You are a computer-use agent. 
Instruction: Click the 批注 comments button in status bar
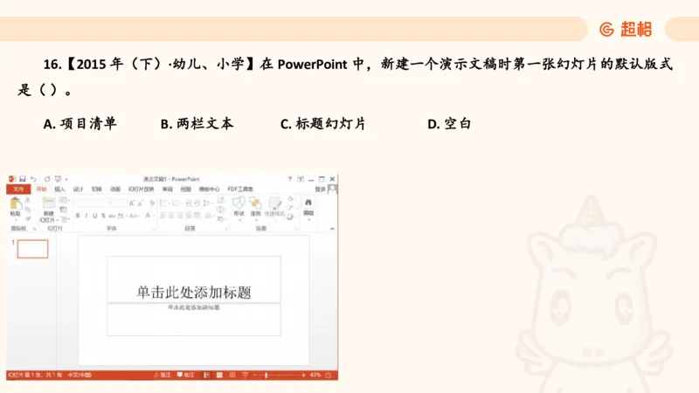point(185,376)
